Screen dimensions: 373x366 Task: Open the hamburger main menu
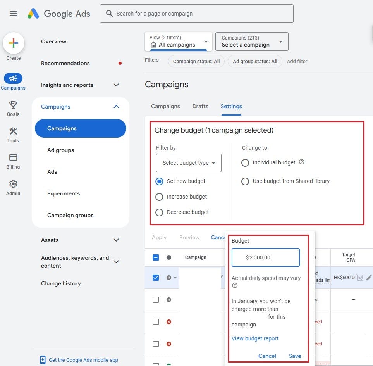pyautogui.click(x=13, y=14)
